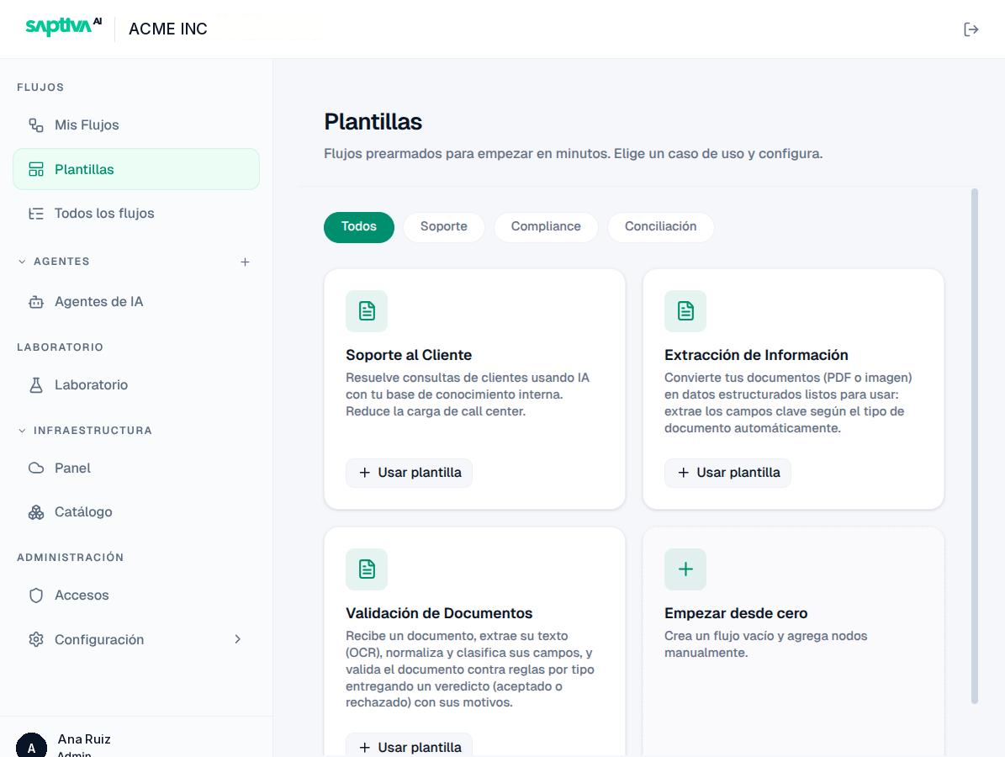Use the Extracción de Información template
The height and width of the screenshot is (757, 1005).
[x=727, y=473]
